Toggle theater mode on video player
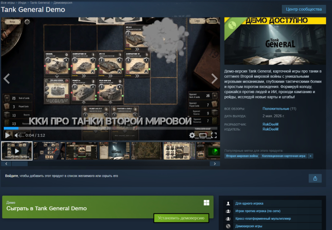Viewport: 332px width, 230px height. coord(203,135)
